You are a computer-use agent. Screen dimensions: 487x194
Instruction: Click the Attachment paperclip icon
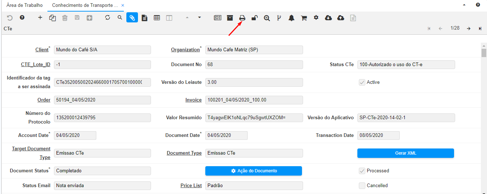pyautogui.click(x=132, y=18)
